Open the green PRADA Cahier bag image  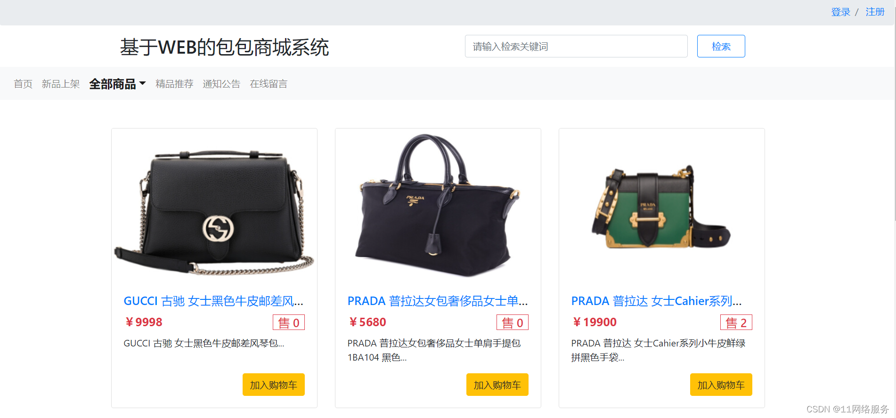(661, 207)
